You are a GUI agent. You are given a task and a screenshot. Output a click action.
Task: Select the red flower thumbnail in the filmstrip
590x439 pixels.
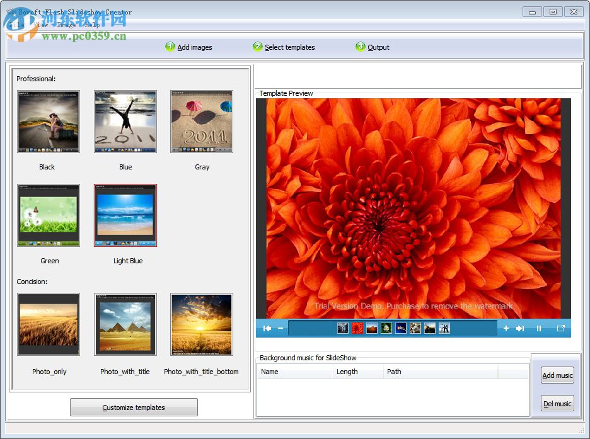click(357, 328)
